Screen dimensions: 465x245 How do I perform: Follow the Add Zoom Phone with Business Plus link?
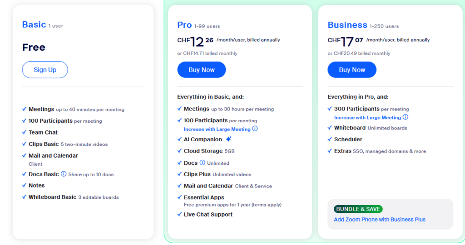[x=380, y=220]
